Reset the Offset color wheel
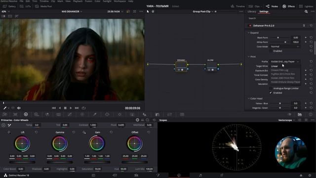The image size is (316, 178). point(149,132)
